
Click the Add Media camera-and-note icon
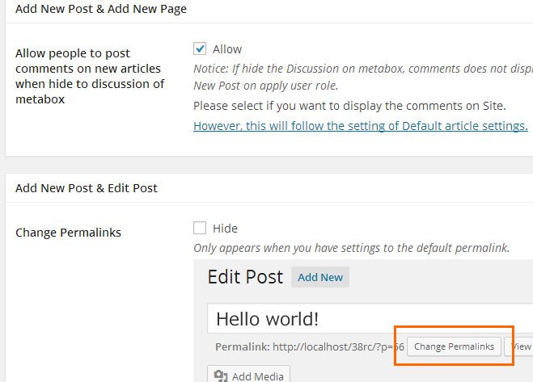pos(222,376)
